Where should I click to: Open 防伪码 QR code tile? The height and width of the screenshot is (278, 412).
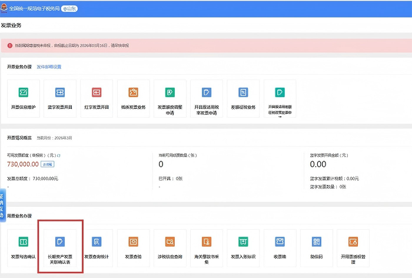pos(317,248)
